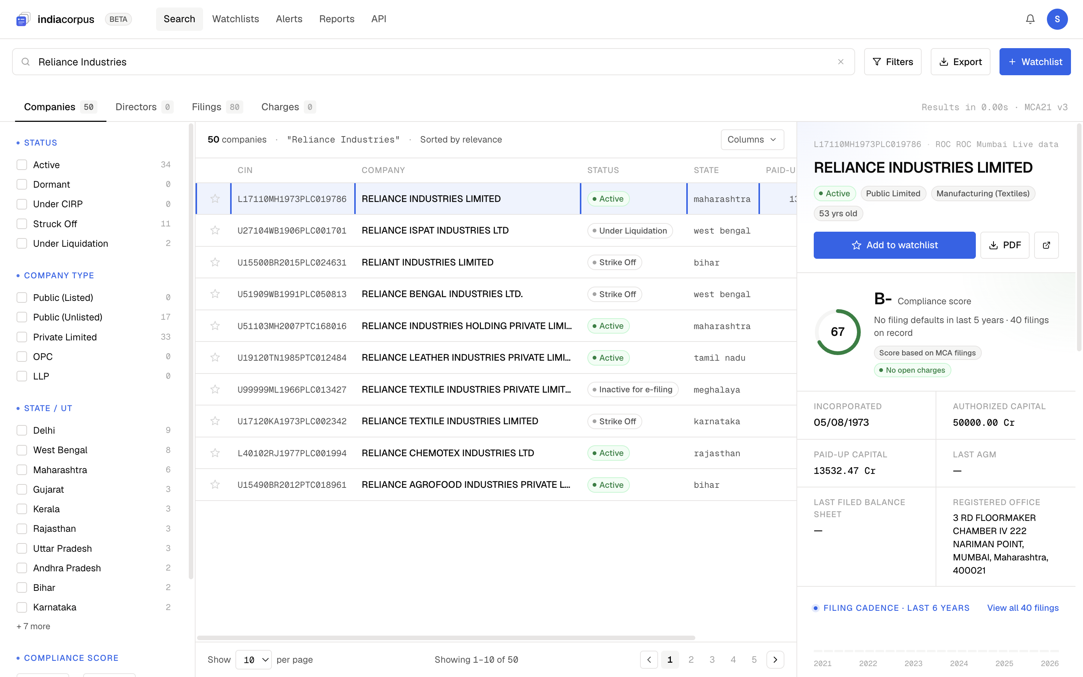Star RELIANT INDUSTRIES LIMITED row
1083x677 pixels.
[x=215, y=262]
